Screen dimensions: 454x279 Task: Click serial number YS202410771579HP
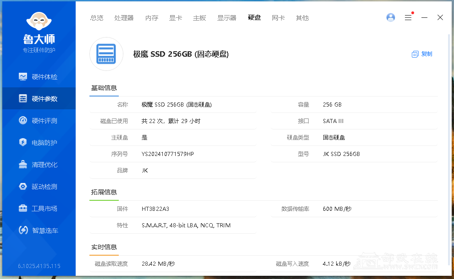(168, 154)
